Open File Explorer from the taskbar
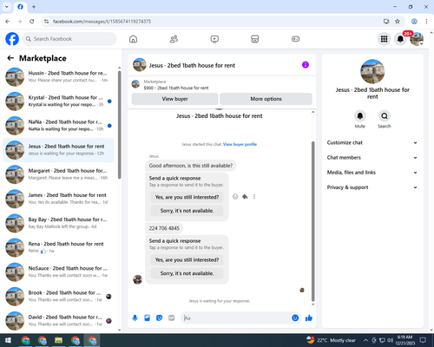 (x=58, y=340)
